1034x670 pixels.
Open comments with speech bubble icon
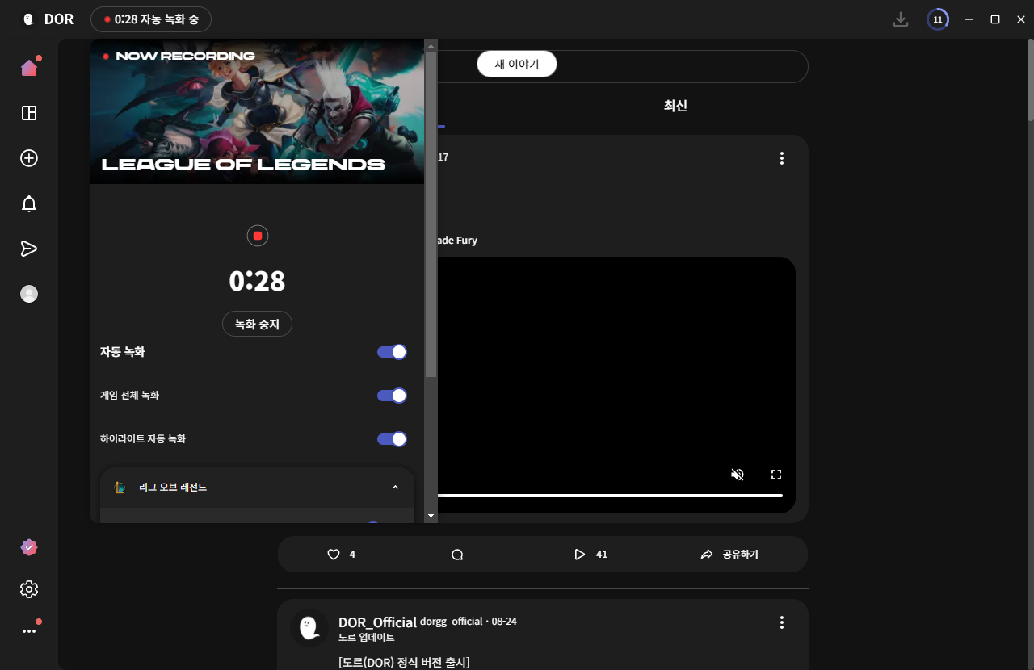(457, 555)
